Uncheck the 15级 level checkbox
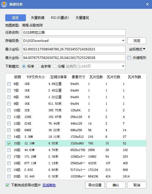Screen dimensions: 152x194 point(9,143)
